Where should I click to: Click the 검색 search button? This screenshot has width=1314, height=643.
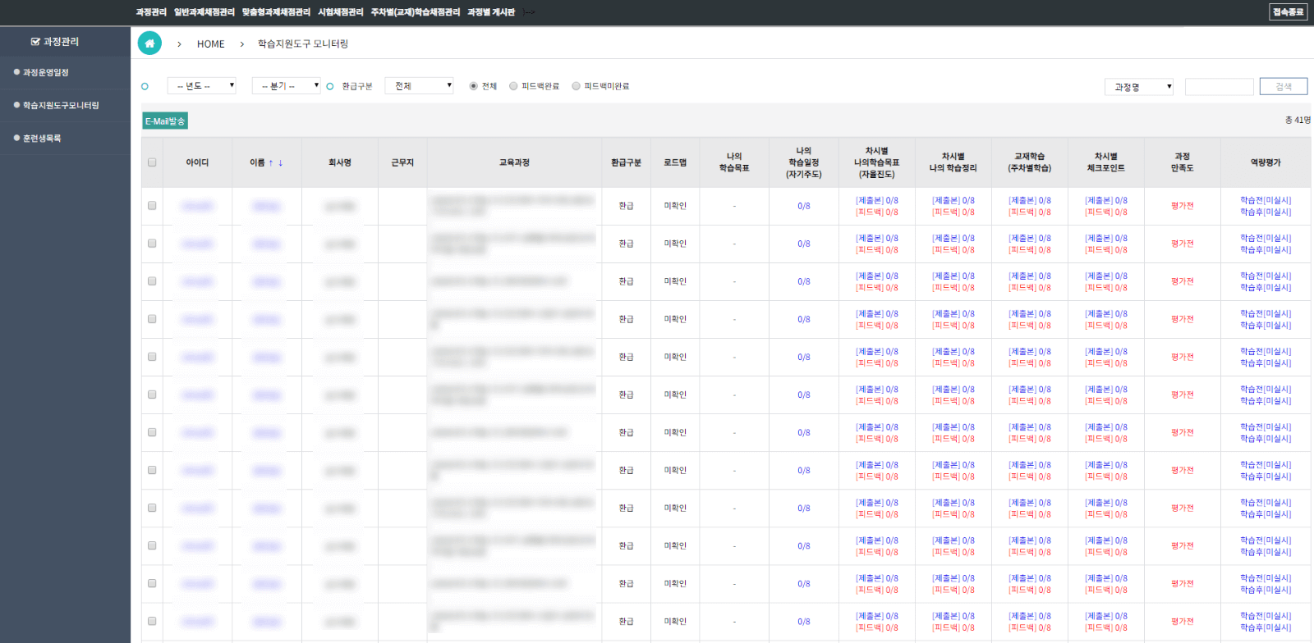pyautogui.click(x=1284, y=86)
